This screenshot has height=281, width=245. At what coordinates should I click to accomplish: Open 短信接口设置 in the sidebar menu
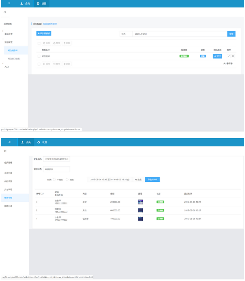pos(14,58)
